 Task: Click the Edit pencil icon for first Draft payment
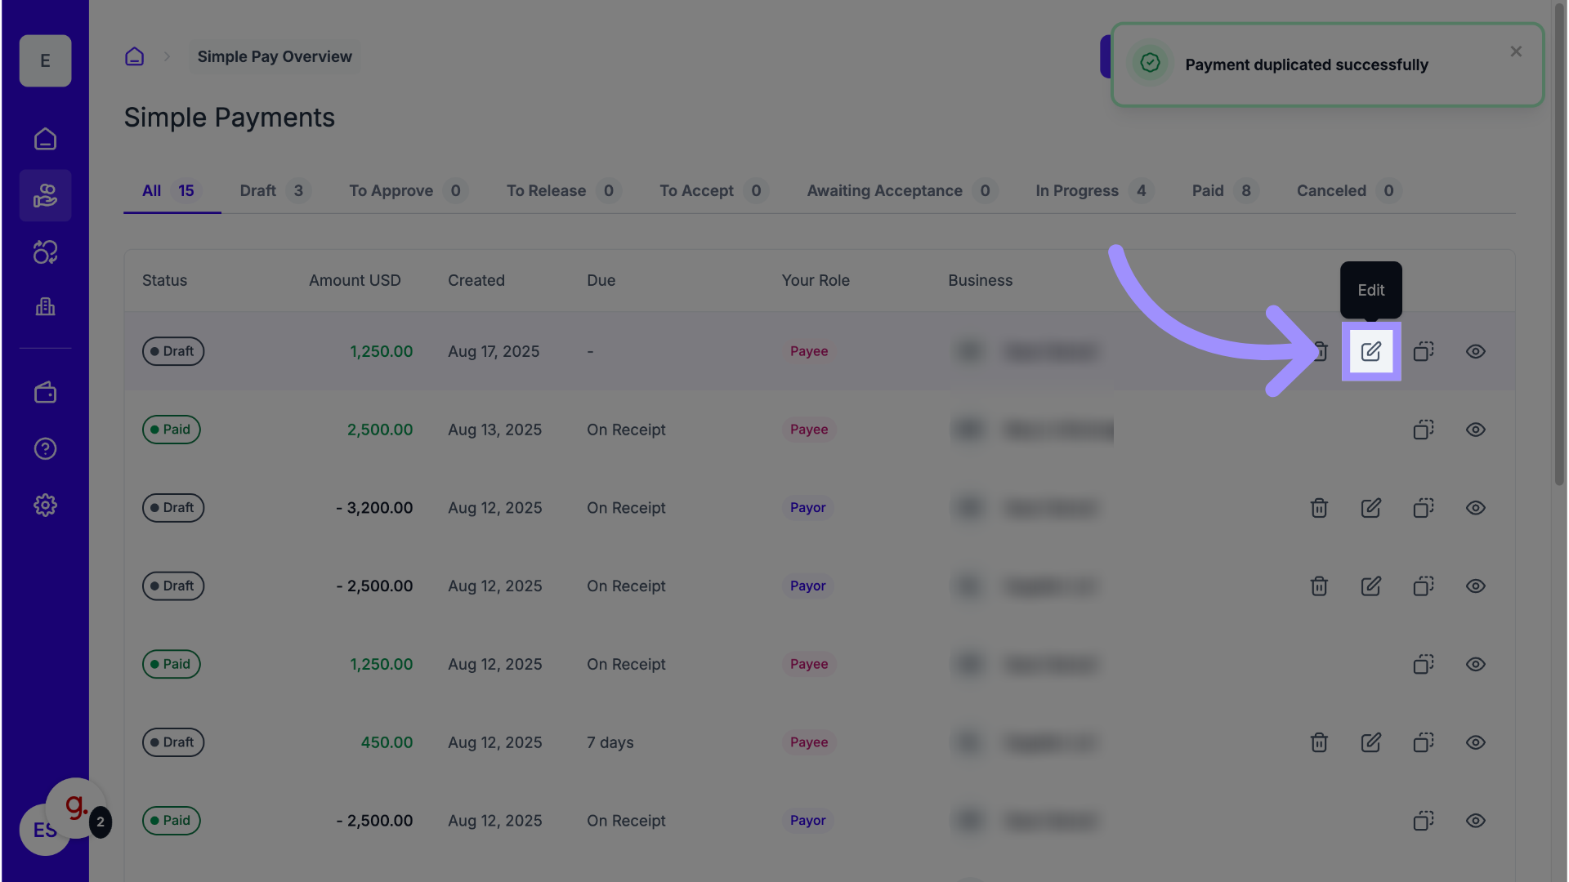[1370, 351]
